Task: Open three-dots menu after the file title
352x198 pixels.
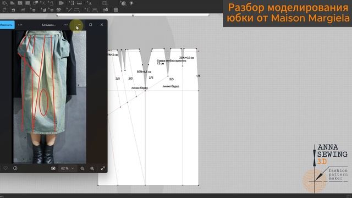Action: [65, 25]
